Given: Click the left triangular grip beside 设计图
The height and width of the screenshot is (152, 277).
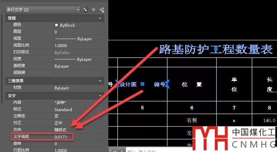Looking at the screenshot, I should pos(117,84).
